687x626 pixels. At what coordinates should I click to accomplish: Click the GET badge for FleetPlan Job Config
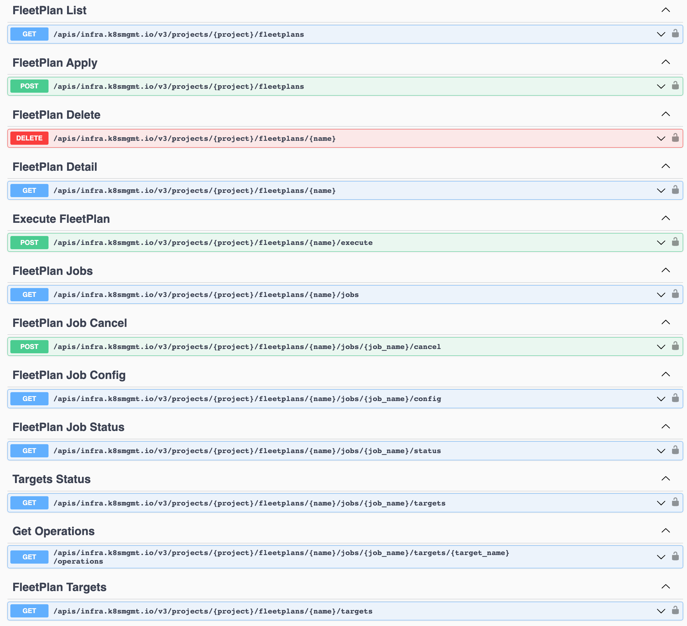pos(29,399)
